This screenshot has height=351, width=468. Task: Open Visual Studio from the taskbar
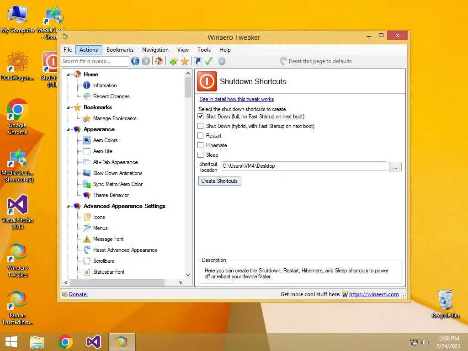93,342
